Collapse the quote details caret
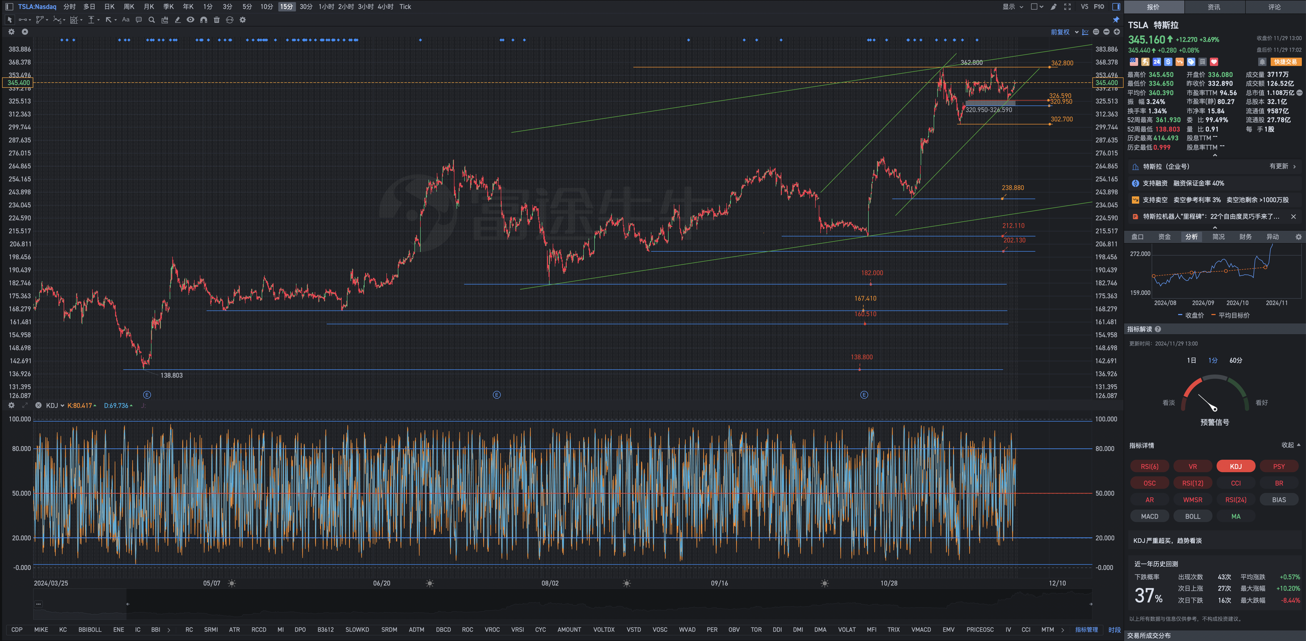Viewport: 1306px width, 641px height. coord(1215,155)
